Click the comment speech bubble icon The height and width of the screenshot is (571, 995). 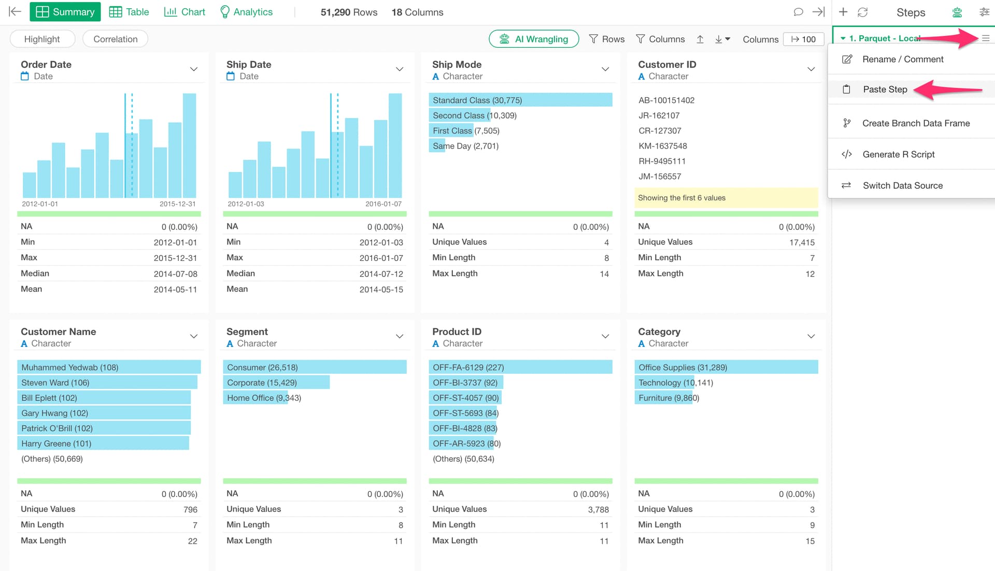[798, 12]
